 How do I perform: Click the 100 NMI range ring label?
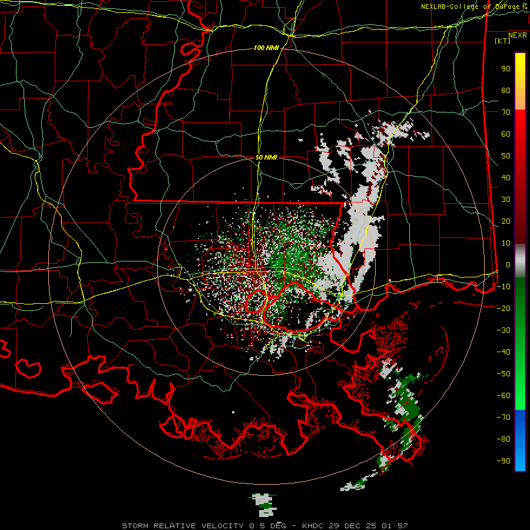[x=266, y=48]
